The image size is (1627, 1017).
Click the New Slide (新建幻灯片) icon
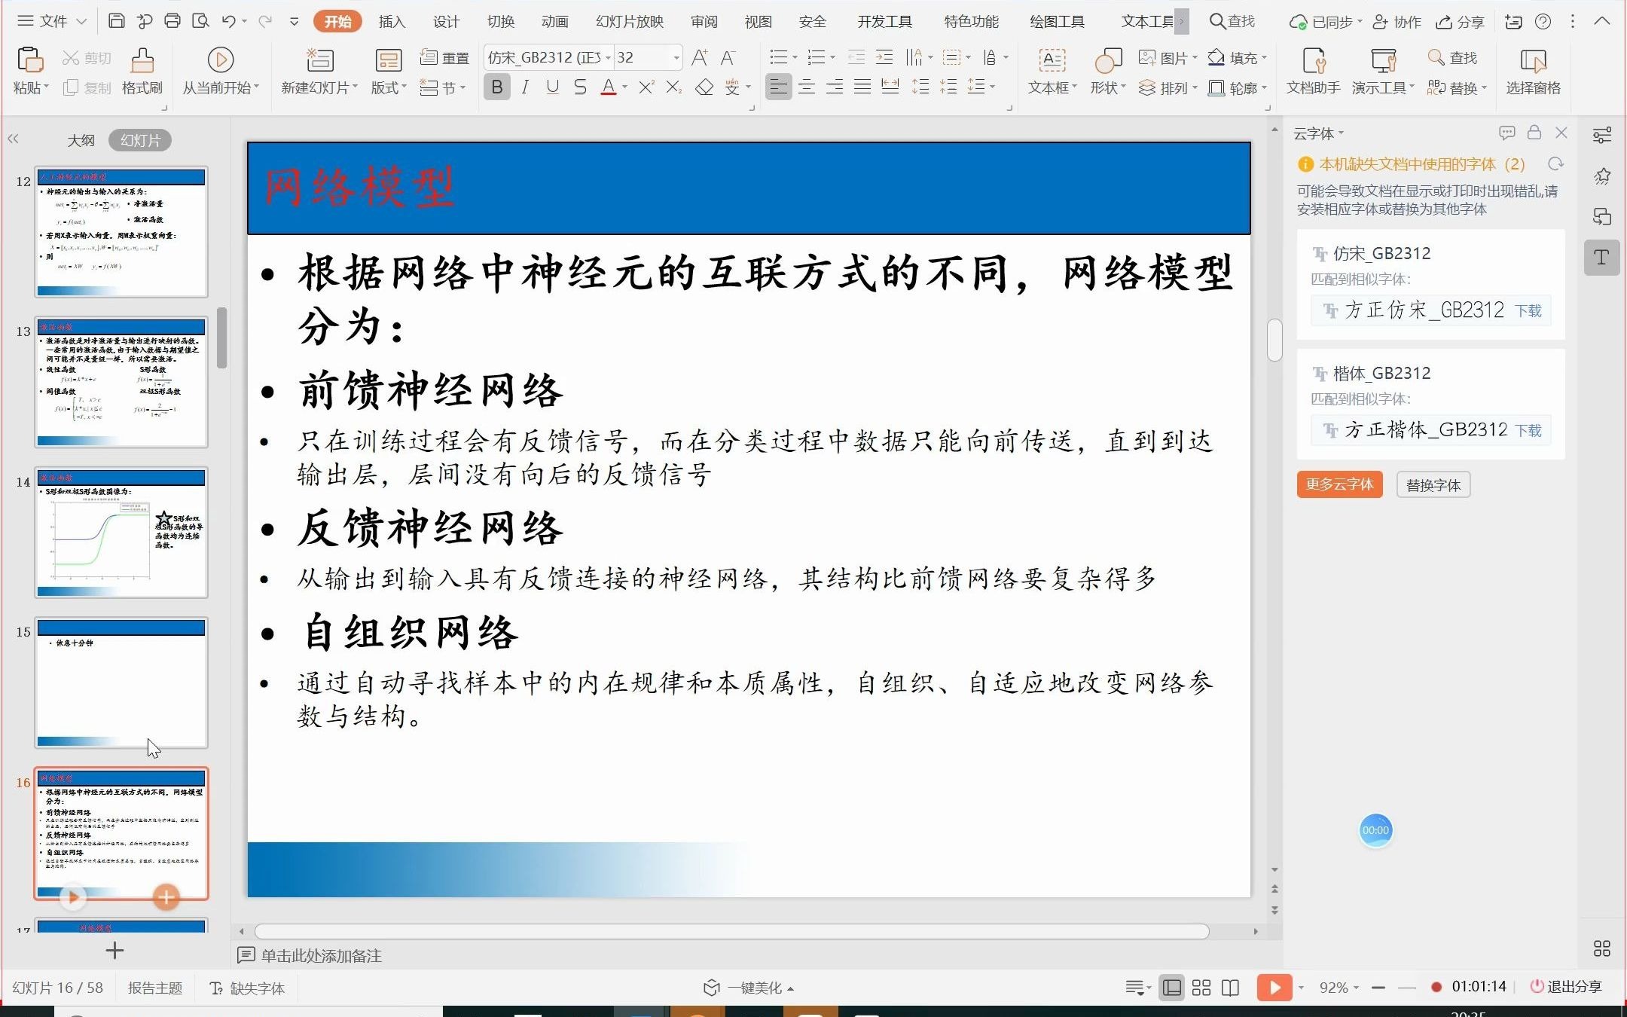[319, 60]
